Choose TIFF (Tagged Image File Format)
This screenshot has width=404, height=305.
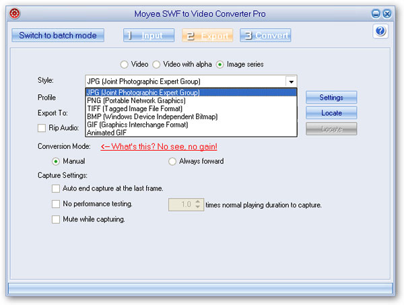[191, 108]
